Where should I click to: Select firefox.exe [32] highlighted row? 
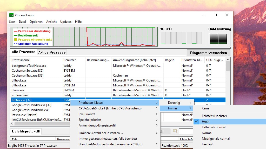(118, 100)
